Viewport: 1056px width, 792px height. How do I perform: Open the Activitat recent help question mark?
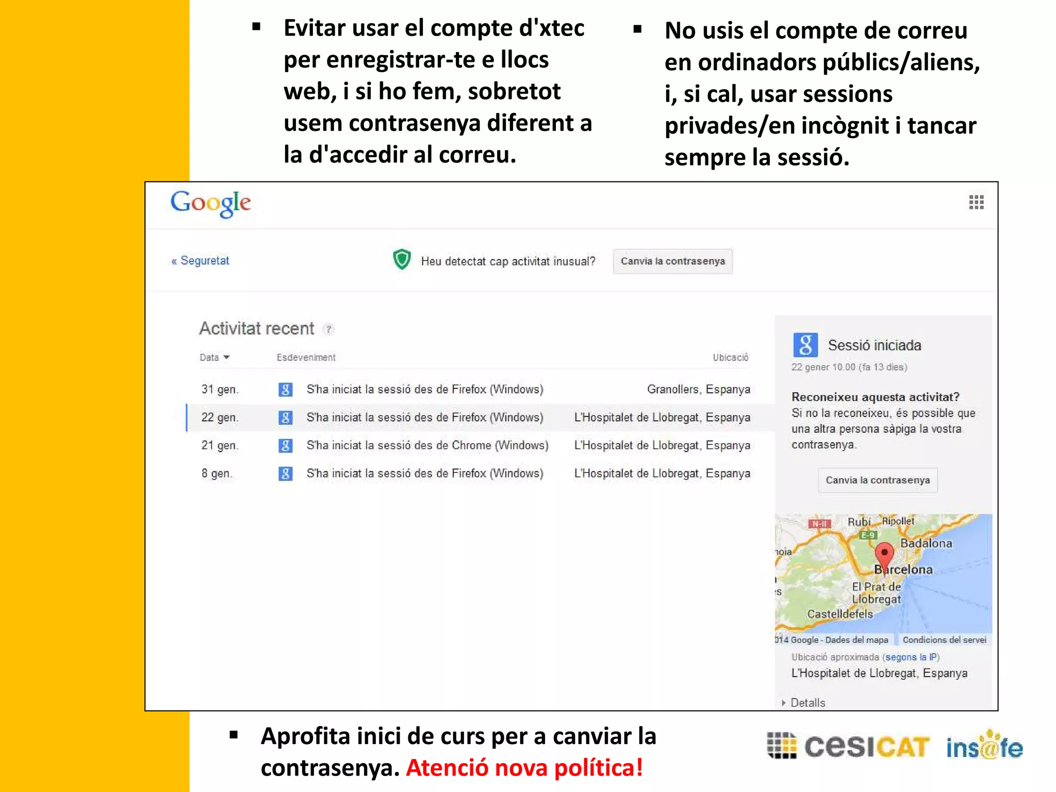328,329
